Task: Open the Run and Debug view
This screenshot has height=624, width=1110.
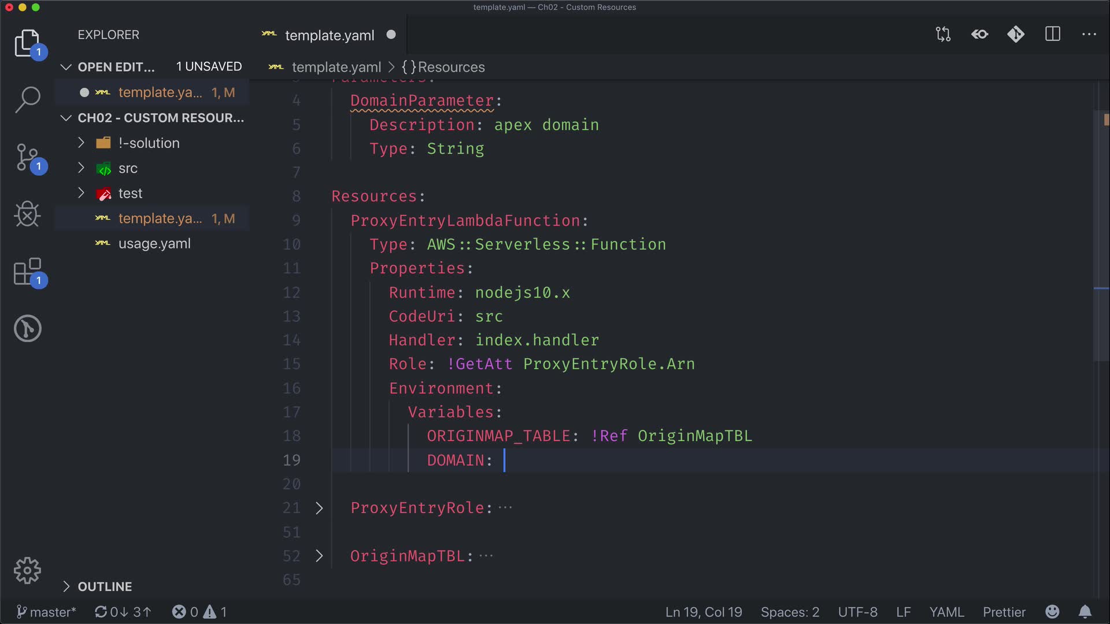Action: click(x=27, y=214)
